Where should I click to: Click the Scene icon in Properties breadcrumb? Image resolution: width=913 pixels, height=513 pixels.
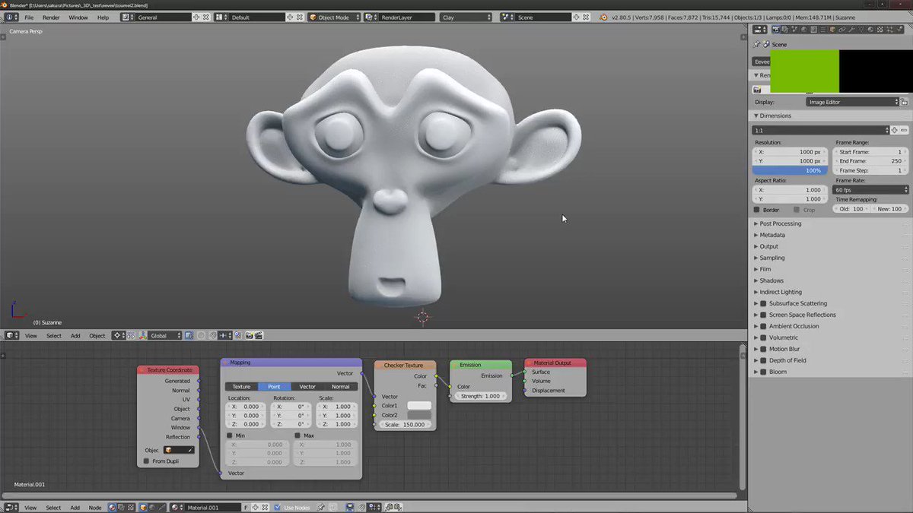pos(766,45)
